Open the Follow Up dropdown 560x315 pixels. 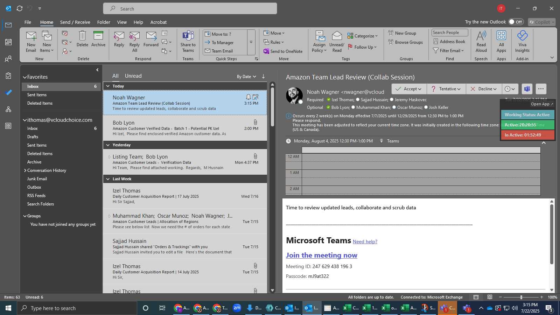[362, 47]
